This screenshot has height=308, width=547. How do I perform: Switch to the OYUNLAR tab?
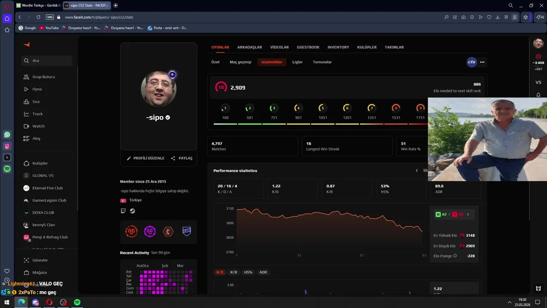[220, 47]
